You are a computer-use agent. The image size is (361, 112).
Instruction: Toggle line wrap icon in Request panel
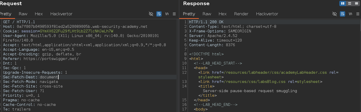(159, 14)
